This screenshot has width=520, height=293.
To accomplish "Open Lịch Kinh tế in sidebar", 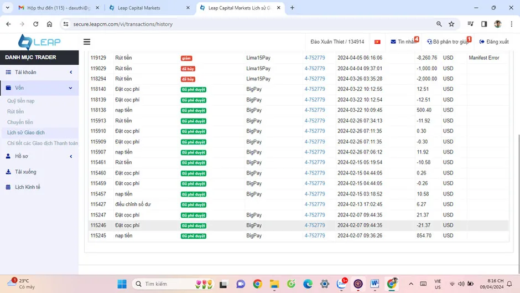I will point(28,187).
